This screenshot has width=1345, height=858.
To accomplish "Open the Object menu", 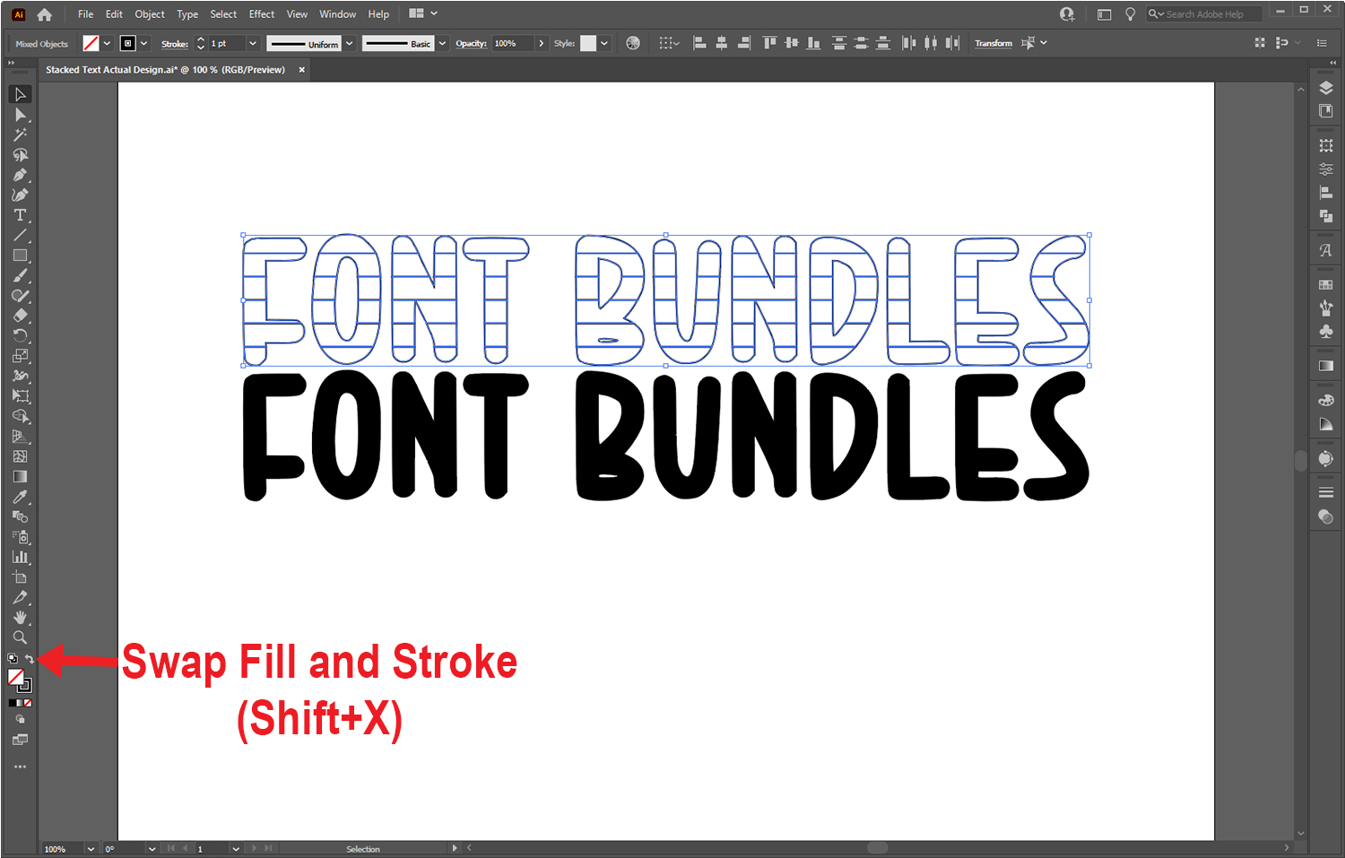I will (150, 14).
